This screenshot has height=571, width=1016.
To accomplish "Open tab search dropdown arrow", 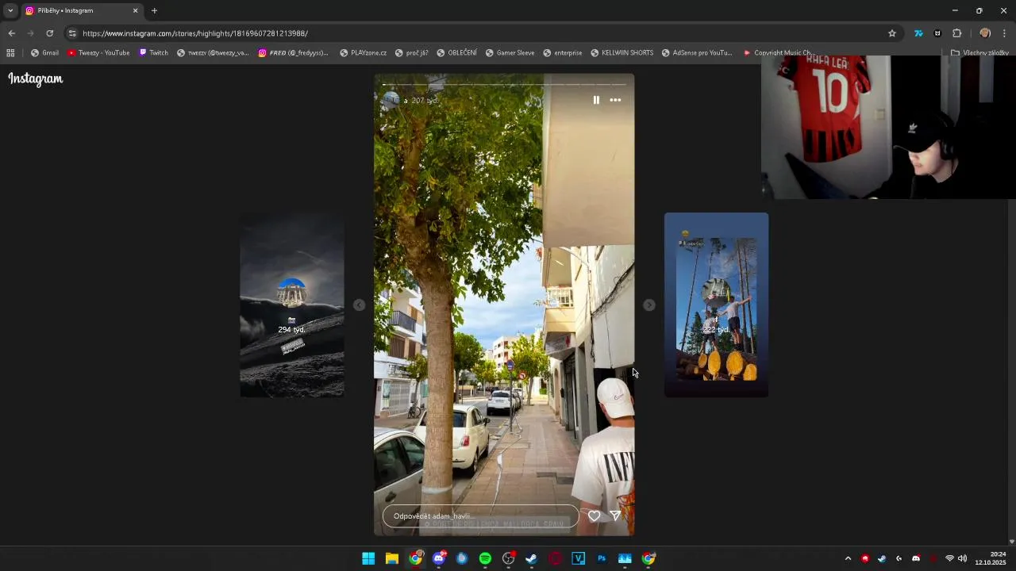I will coord(10,10).
